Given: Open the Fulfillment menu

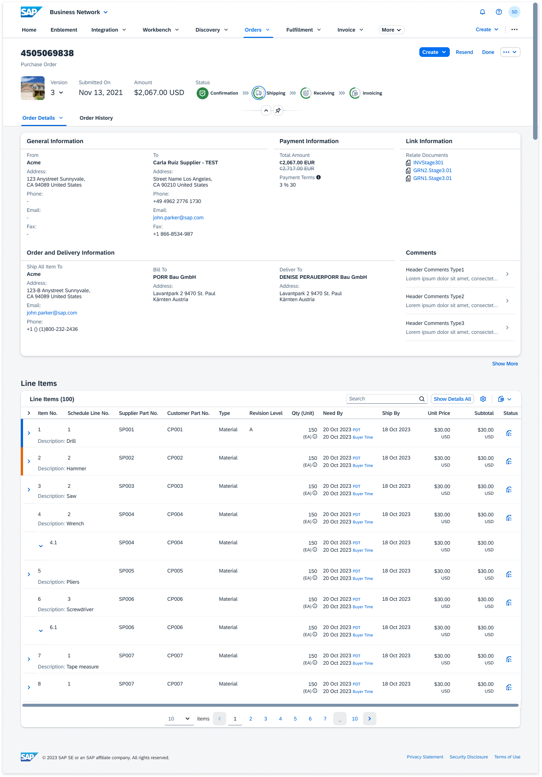Looking at the screenshot, I should pos(303,30).
